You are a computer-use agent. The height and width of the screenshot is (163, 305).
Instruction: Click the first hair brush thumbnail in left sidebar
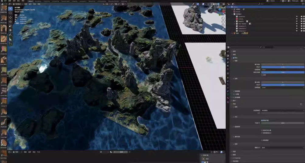[3, 9]
